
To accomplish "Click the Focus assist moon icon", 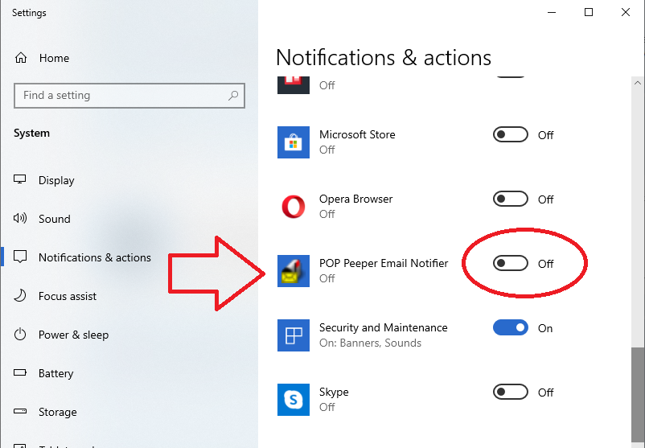I will pos(20,295).
